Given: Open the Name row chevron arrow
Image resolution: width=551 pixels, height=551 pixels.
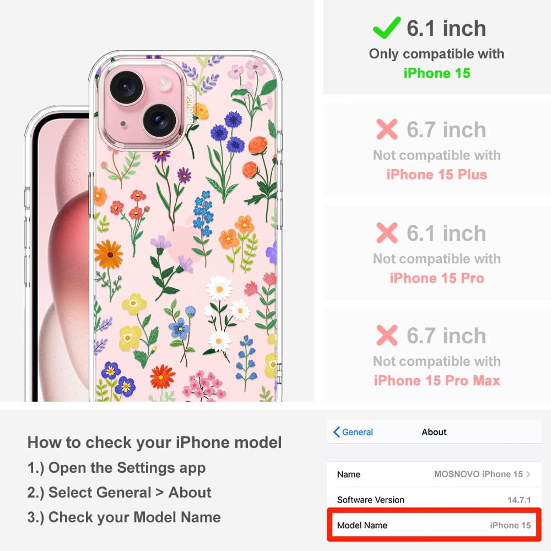Looking at the screenshot, I should pos(528,474).
